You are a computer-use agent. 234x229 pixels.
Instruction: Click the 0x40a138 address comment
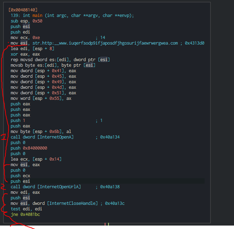coord(110,187)
